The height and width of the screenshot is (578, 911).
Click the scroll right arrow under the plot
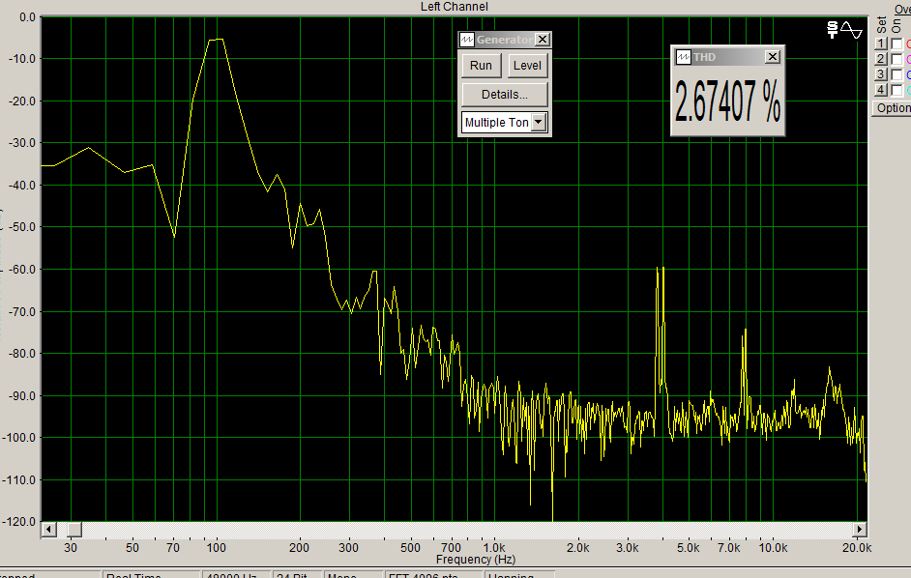click(860, 530)
